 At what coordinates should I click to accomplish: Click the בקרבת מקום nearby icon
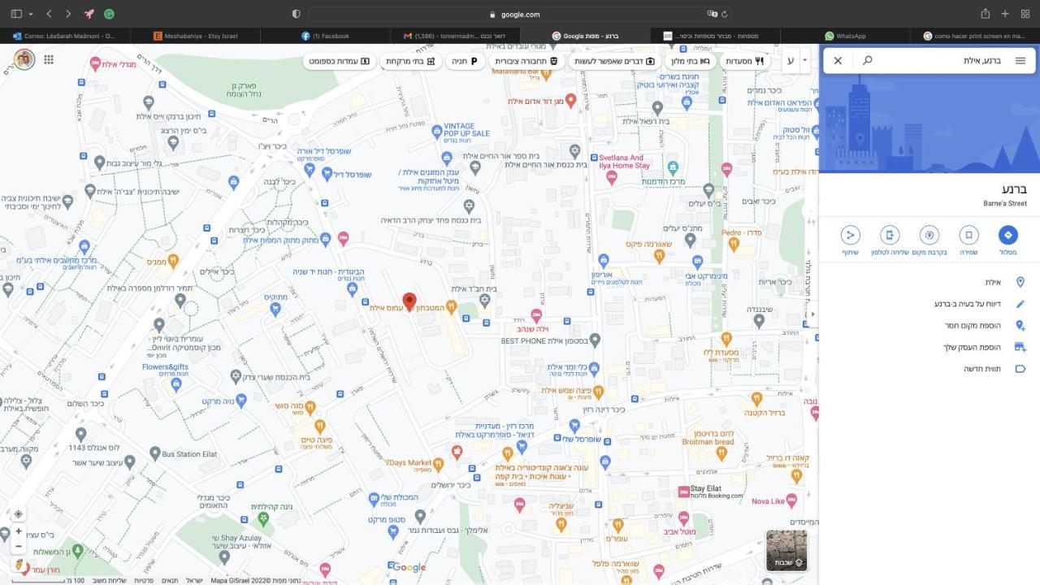(929, 235)
